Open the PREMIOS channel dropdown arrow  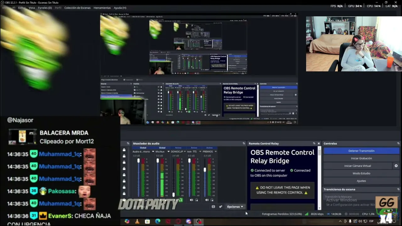pyautogui.click(x=215, y=152)
